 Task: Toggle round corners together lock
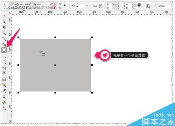[x=139, y=5]
